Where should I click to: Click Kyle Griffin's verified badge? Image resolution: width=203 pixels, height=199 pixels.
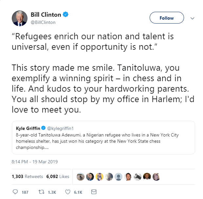[44, 128]
